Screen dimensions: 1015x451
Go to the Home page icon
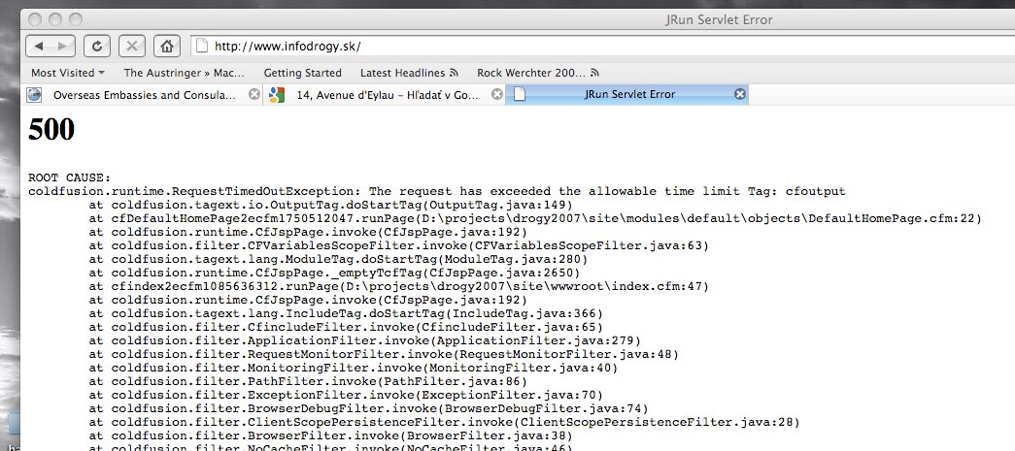pyautogui.click(x=167, y=46)
